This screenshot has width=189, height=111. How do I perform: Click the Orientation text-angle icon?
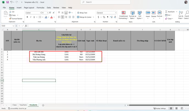point(70,13)
